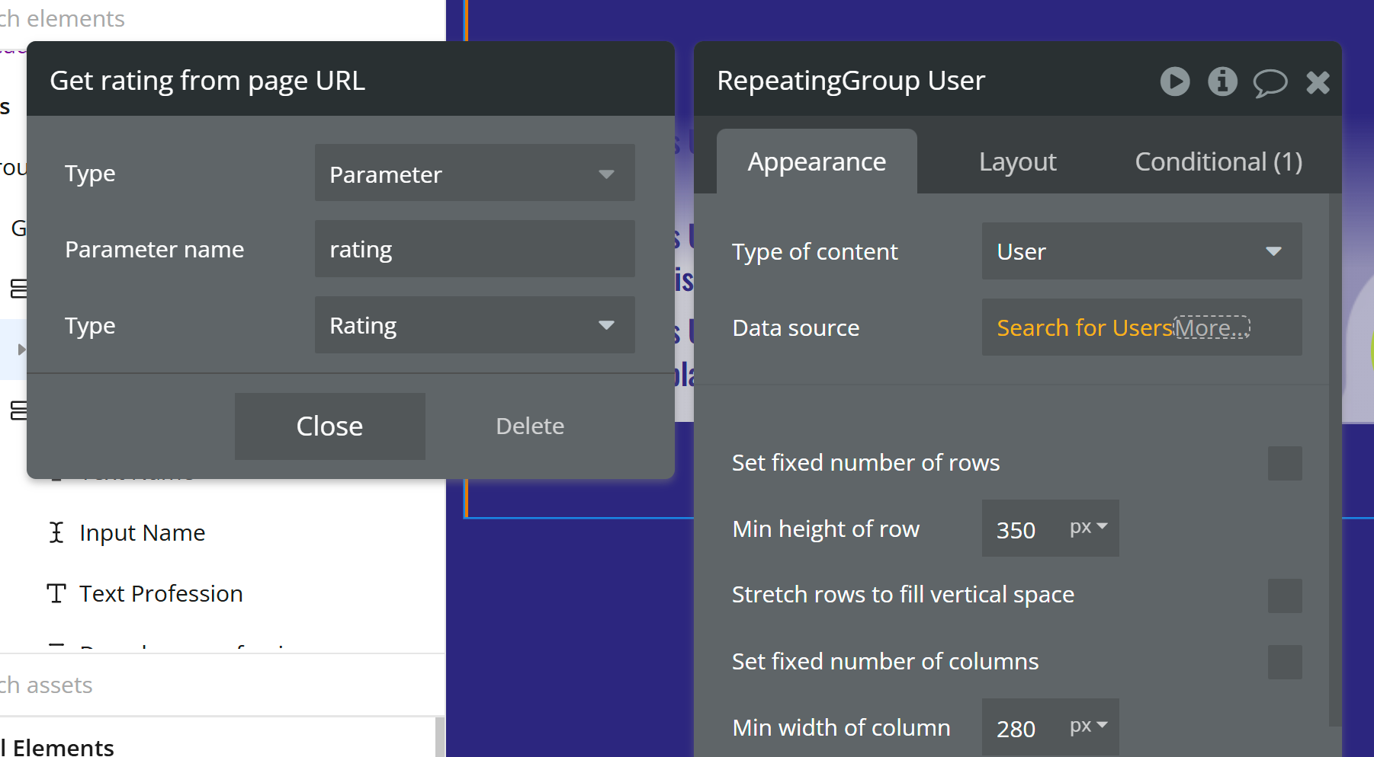Click the Input Name cursor icon
The image size is (1374, 757).
56,532
